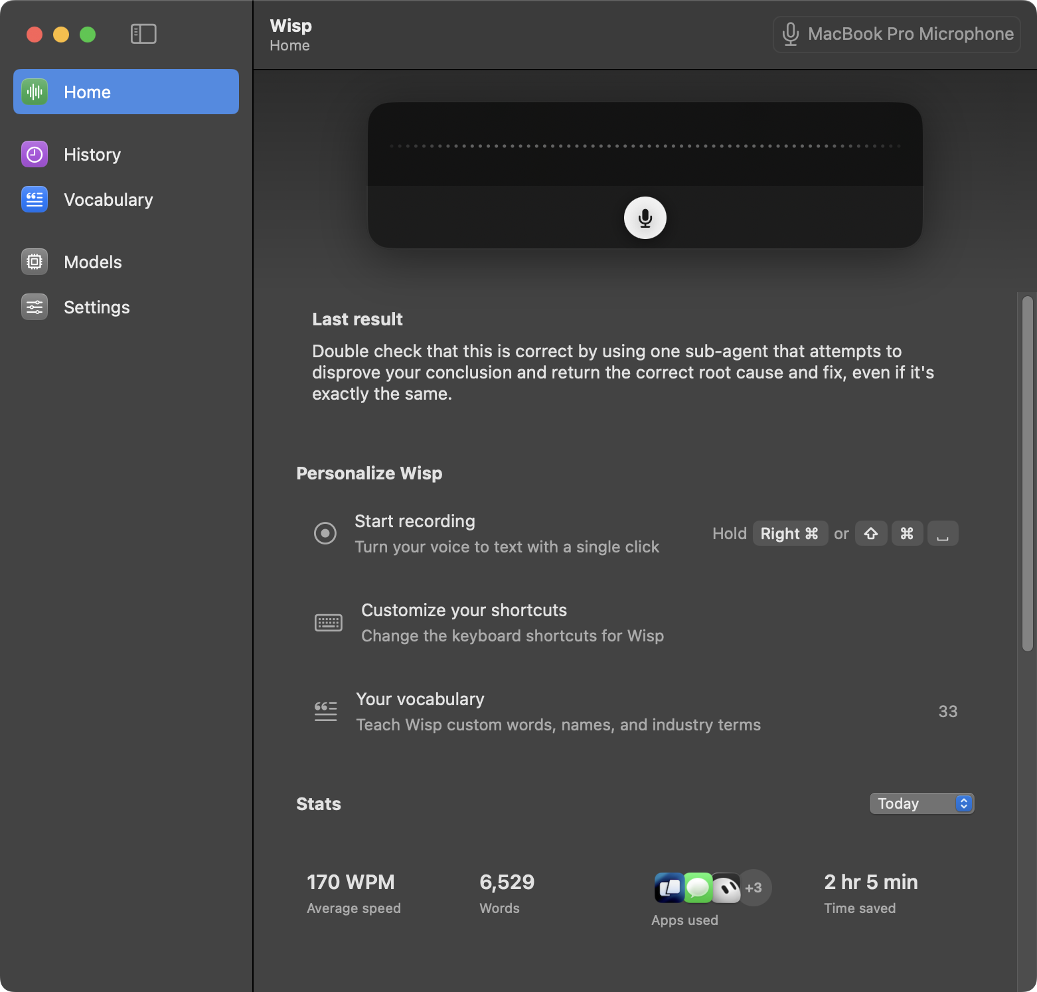This screenshot has width=1037, height=992.
Task: Click the dotted waveform display area
Action: tap(645, 145)
